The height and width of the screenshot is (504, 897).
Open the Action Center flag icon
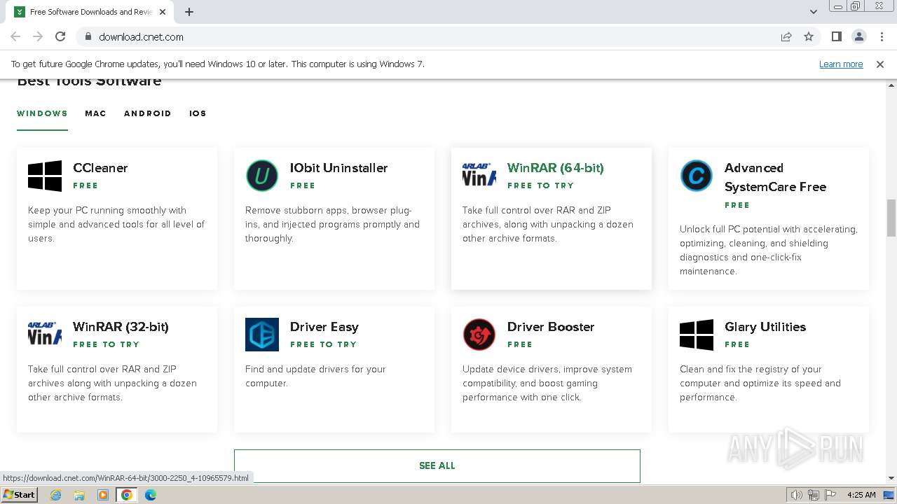coord(830,495)
